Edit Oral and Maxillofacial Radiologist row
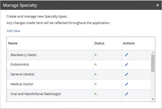 [126, 94]
